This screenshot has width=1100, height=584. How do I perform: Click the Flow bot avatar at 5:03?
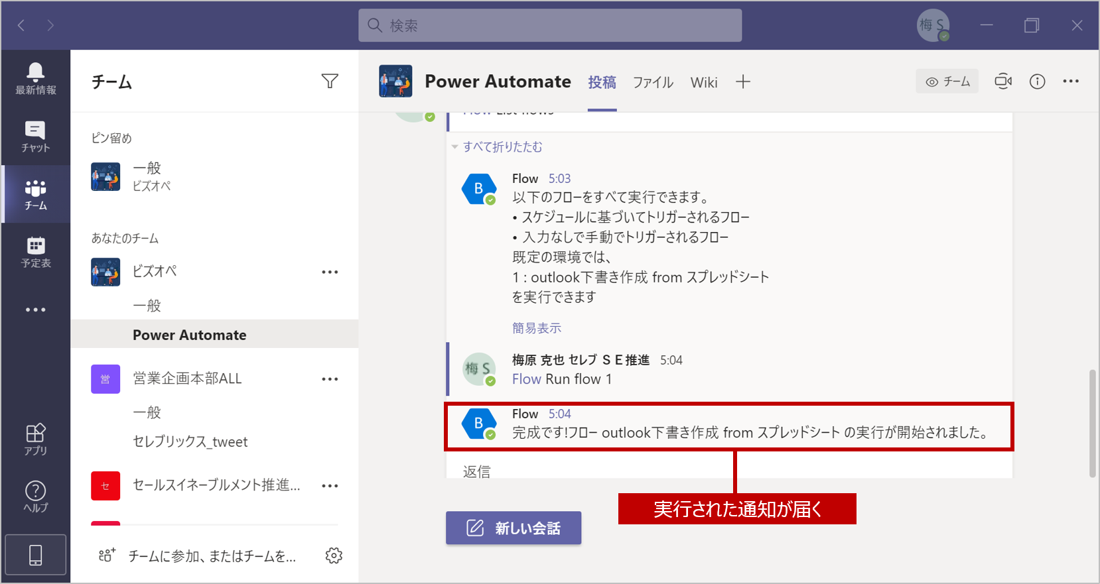coord(479,189)
